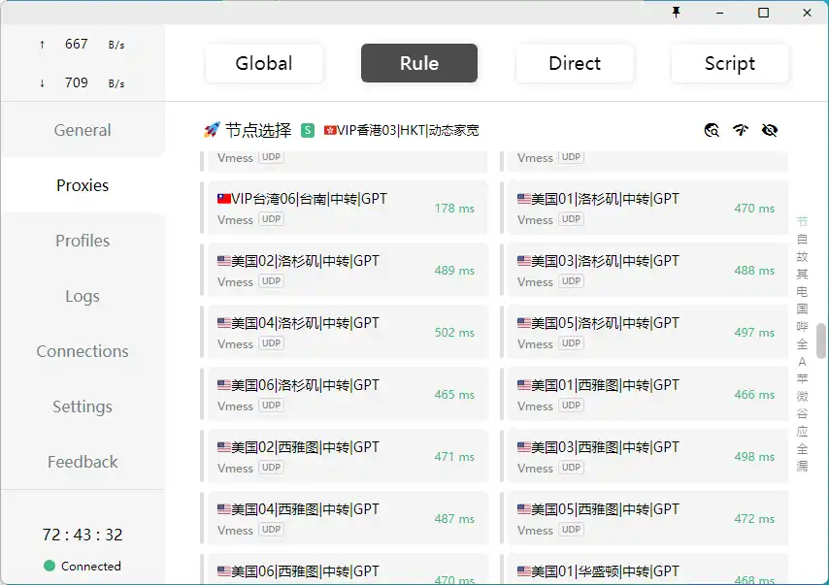The image size is (829, 585).
Task: Maximize the Clash window
Action: 763,13
